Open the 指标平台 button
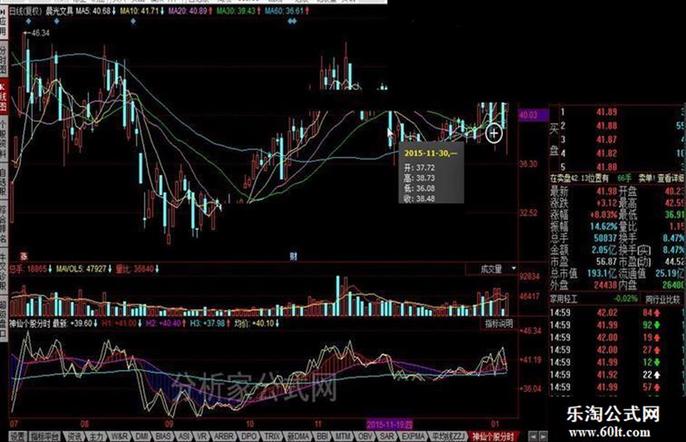 (45, 436)
